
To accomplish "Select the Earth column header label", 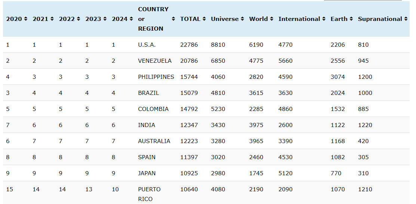I will pyautogui.click(x=339, y=19).
